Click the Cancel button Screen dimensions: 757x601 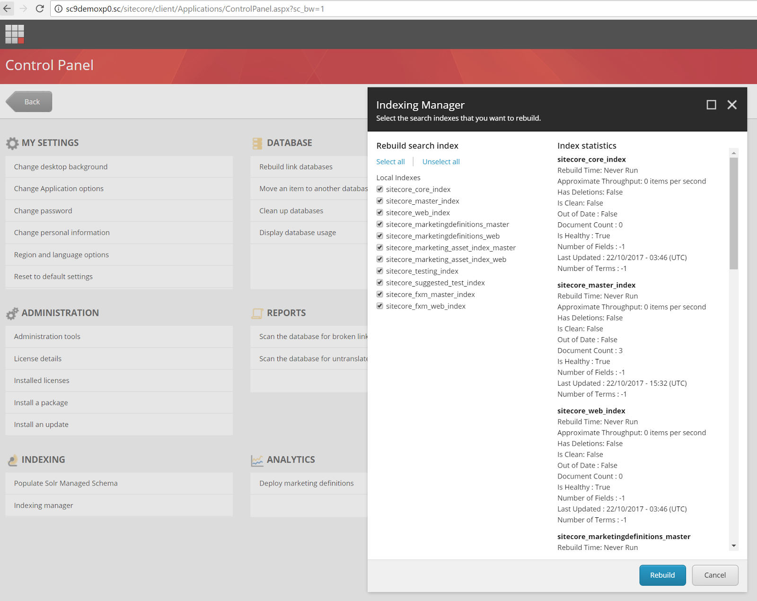(715, 575)
